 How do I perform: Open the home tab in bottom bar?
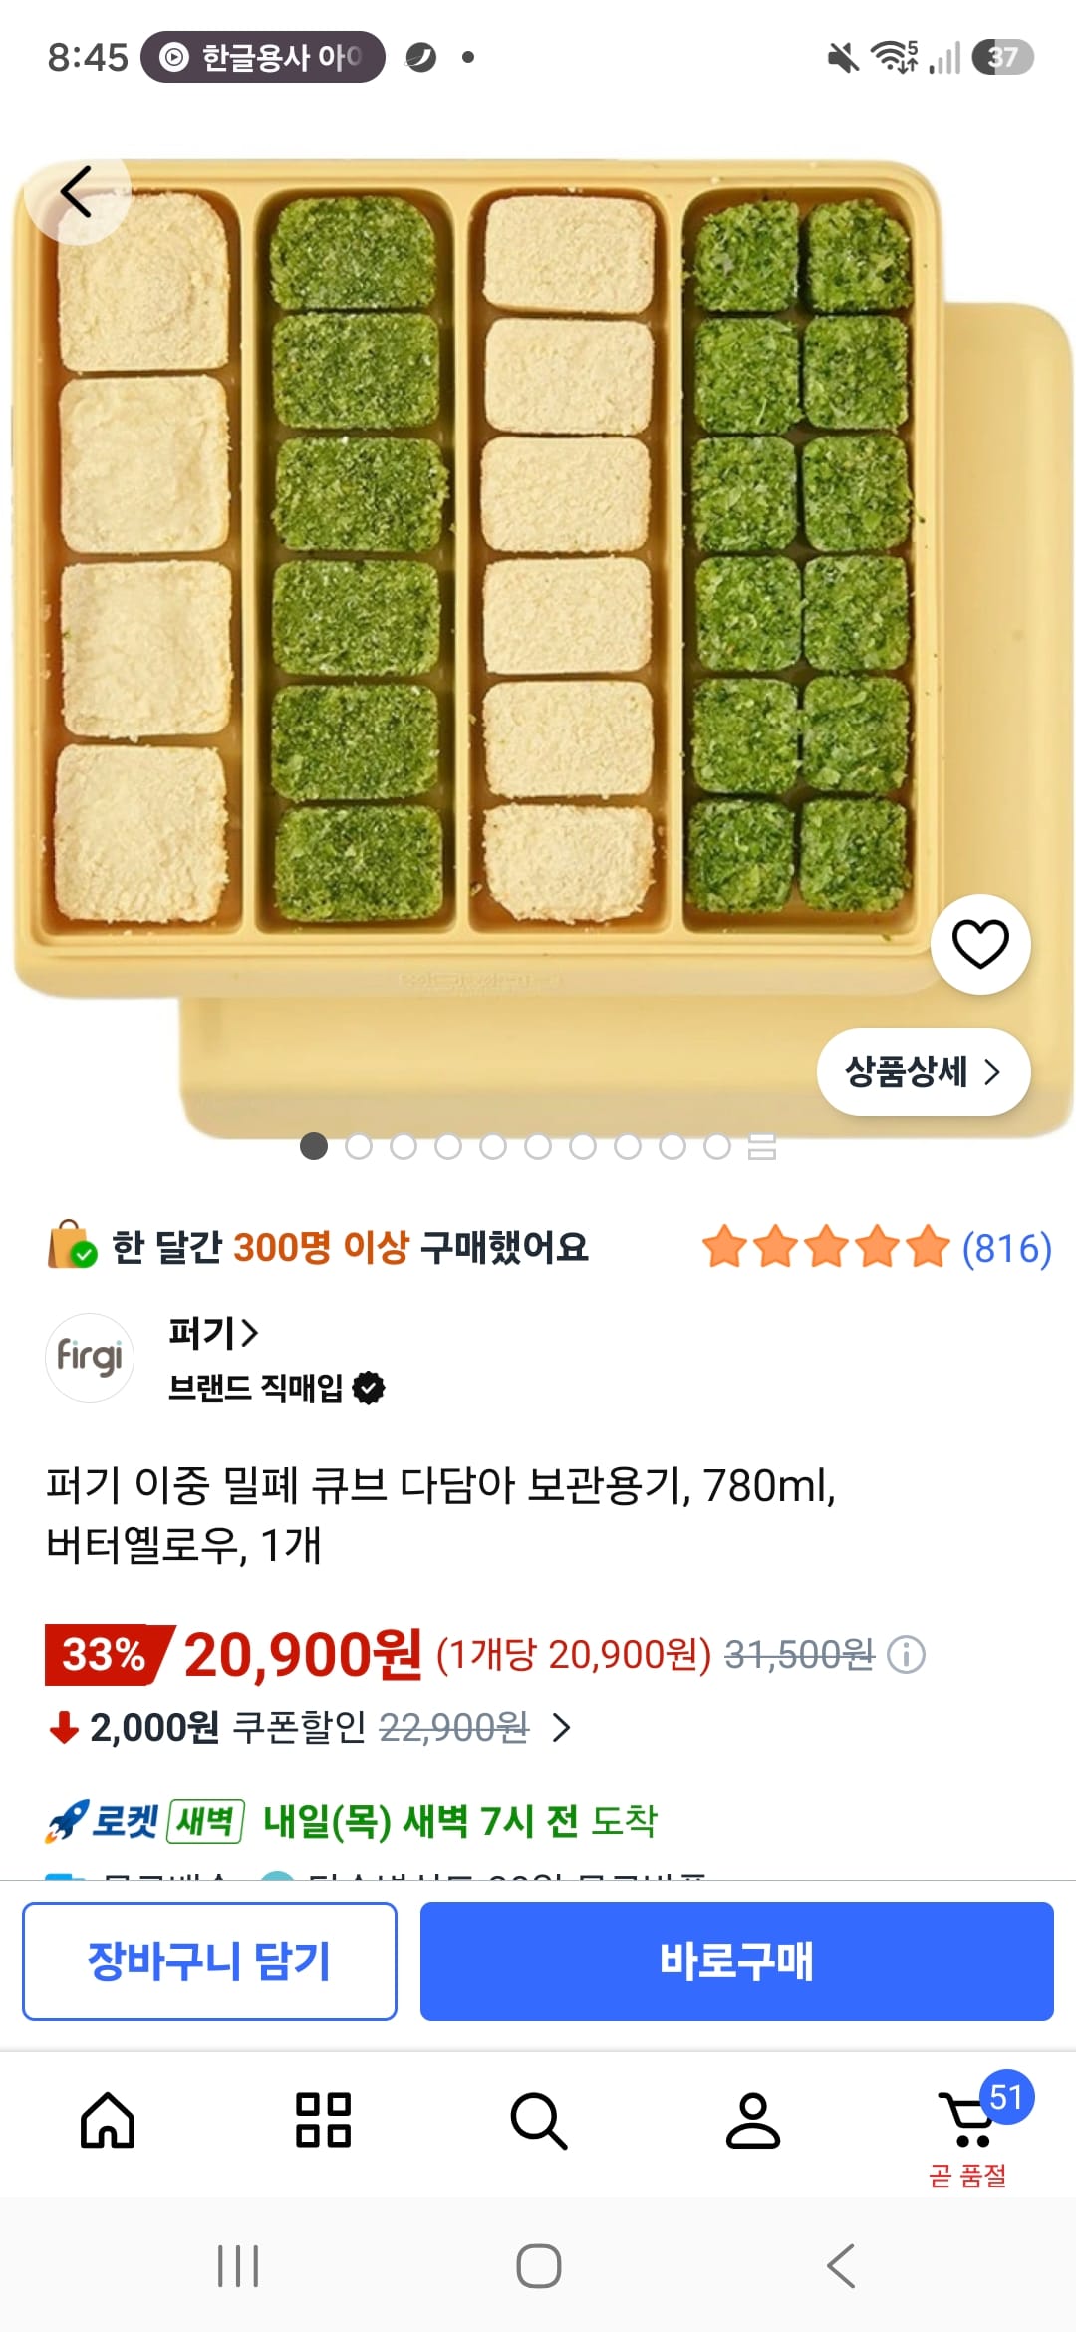pos(108,2120)
